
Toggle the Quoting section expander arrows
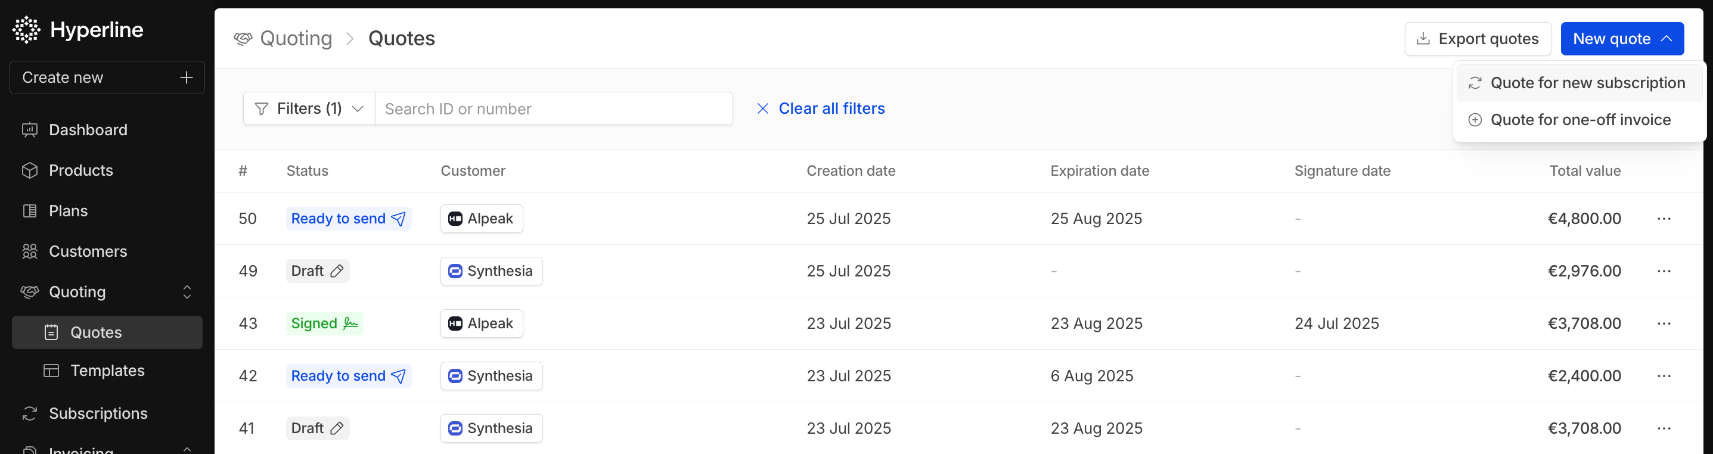pos(187,292)
